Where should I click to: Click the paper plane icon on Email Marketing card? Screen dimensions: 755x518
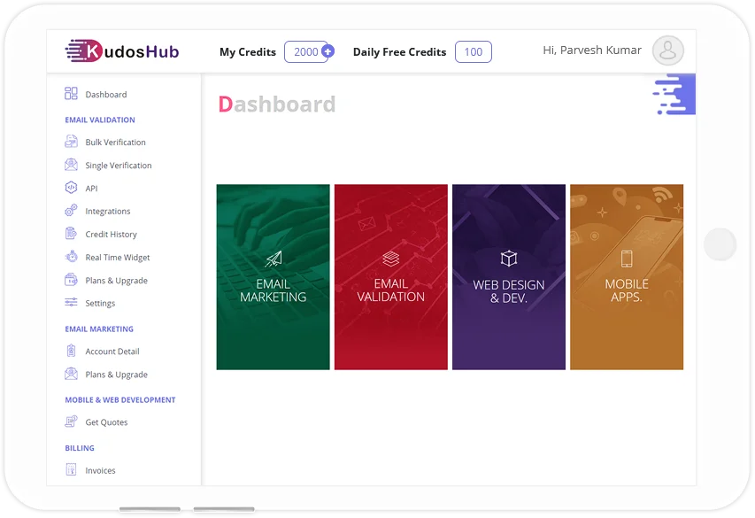click(x=273, y=259)
